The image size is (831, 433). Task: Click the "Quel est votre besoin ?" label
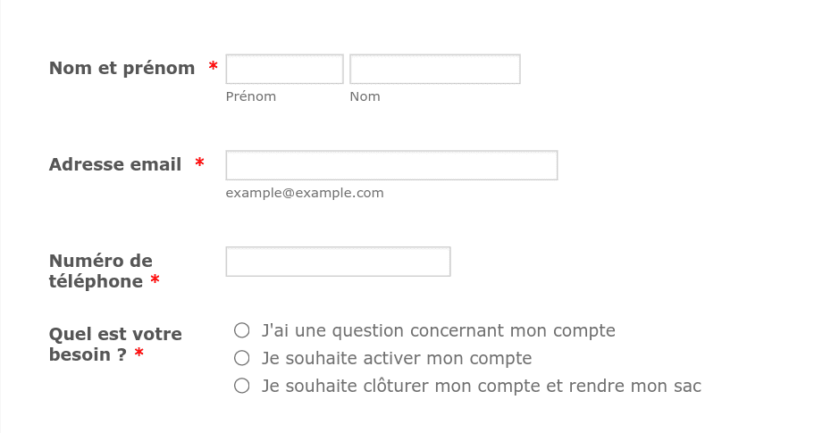[115, 344]
